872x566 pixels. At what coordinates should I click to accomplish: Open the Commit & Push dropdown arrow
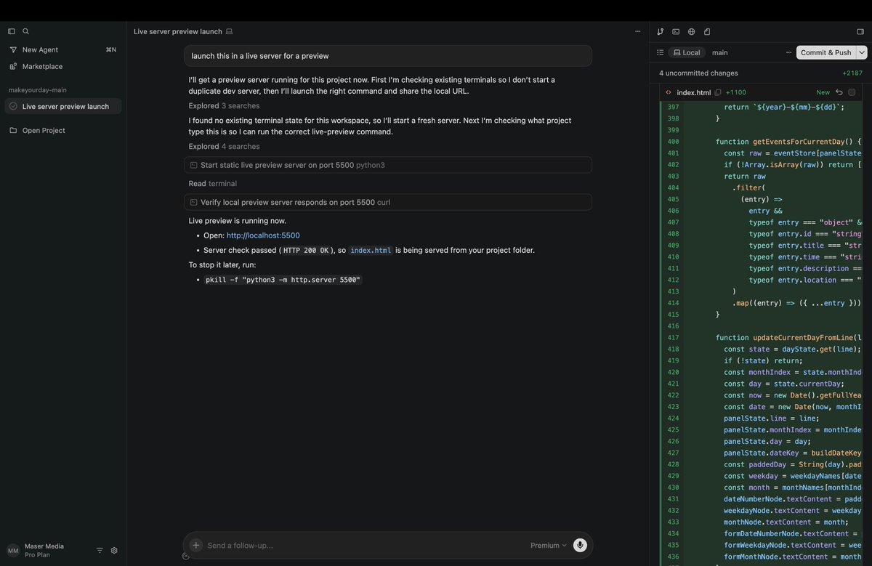[x=862, y=52]
